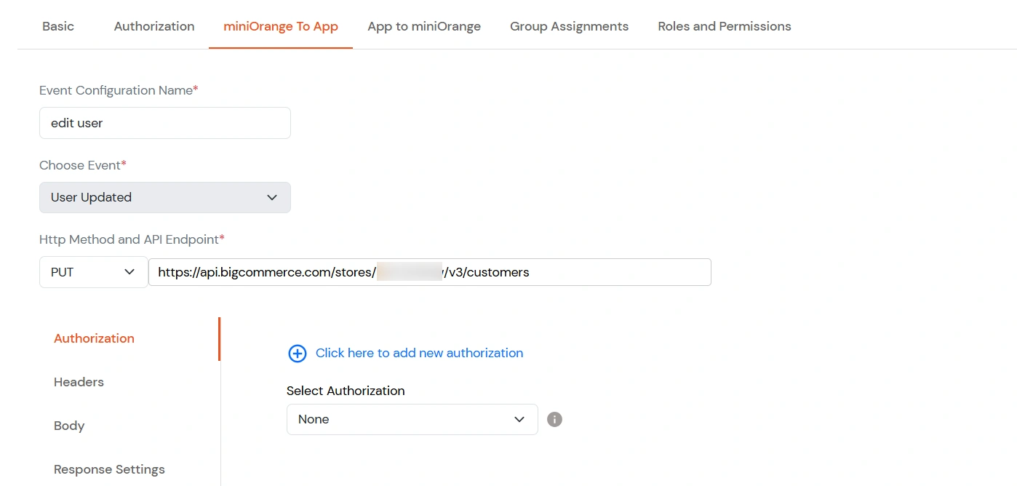Open the Choose Event dropdown showing User Updated
1017x486 pixels.
click(x=165, y=197)
